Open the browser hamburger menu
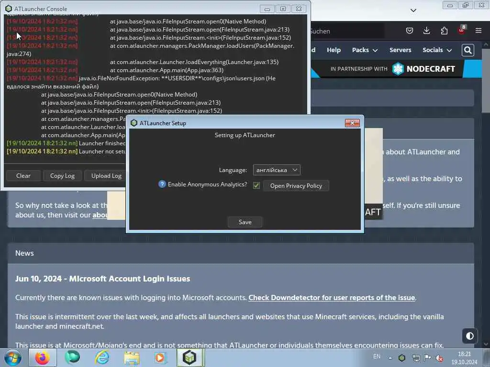490x367 pixels. (479, 31)
